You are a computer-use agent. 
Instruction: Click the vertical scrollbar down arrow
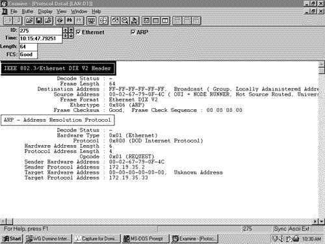tap(322, 221)
